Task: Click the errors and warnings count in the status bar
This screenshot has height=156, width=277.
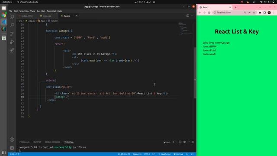Action: point(14,154)
